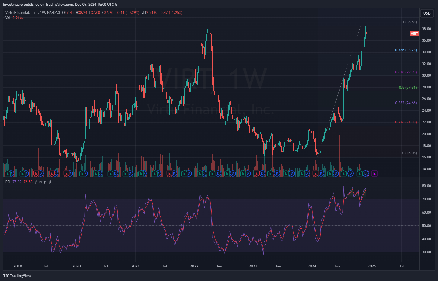Viewport: 438px width, 281px height.
Task: Click 30.00 on the price axis
Action: coord(426,75)
